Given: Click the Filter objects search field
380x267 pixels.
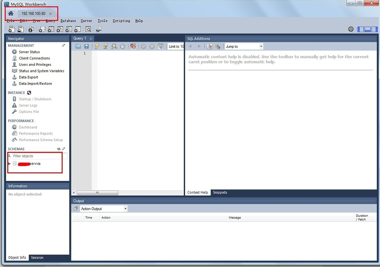Looking at the screenshot, I should pyautogui.click(x=40, y=156).
